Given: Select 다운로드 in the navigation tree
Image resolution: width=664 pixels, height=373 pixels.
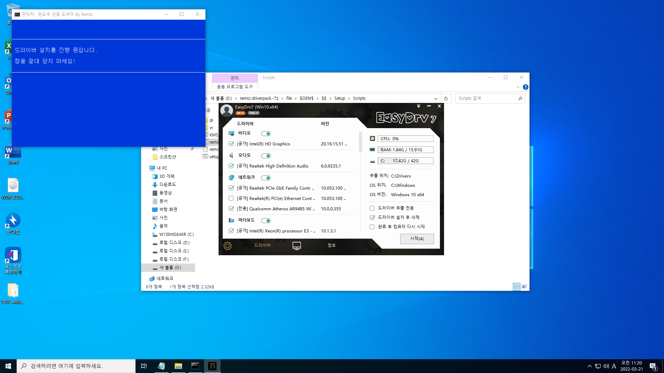Looking at the screenshot, I should 167,184.
